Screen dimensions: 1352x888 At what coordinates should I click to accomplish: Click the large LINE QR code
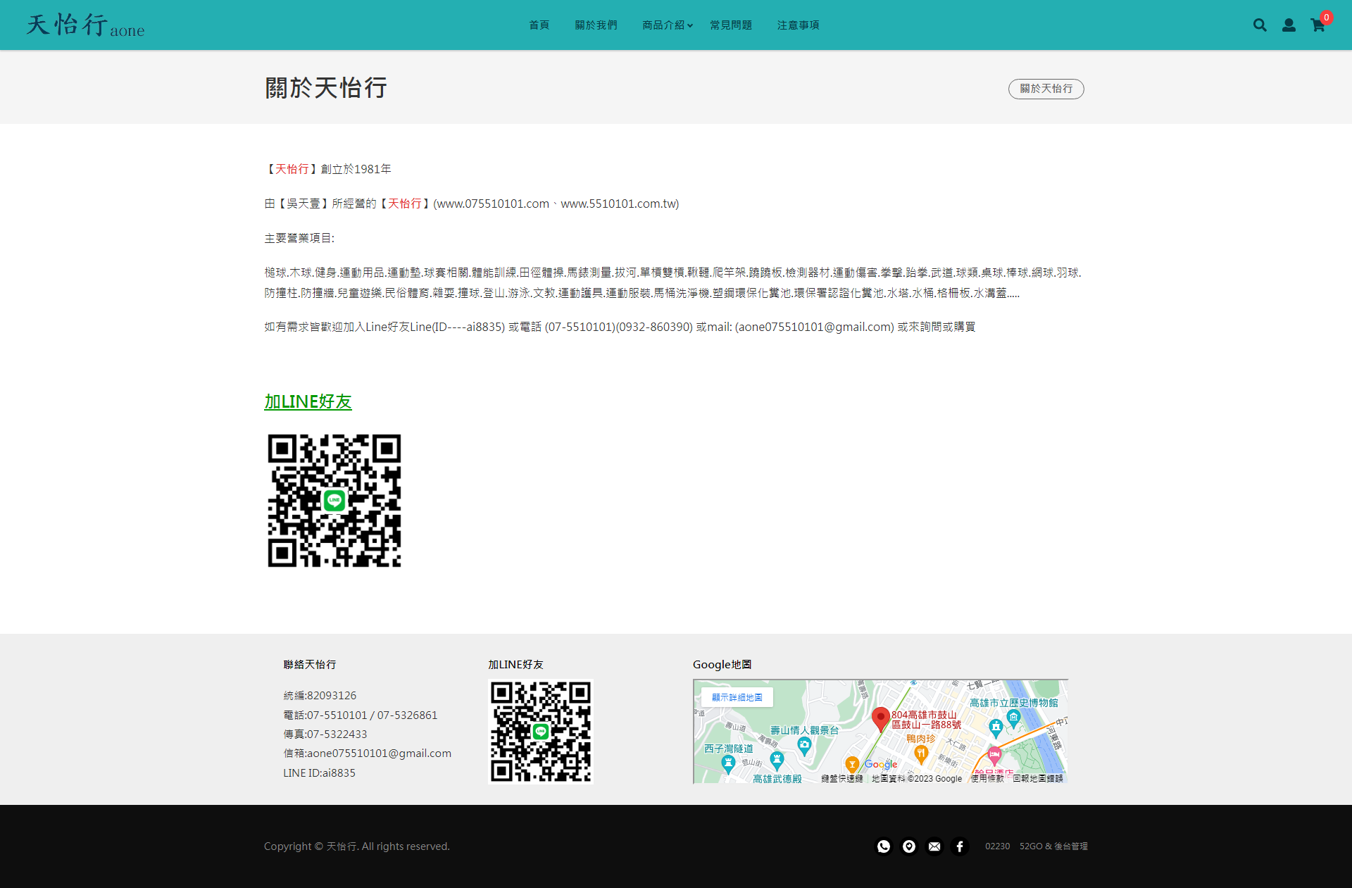[334, 501]
